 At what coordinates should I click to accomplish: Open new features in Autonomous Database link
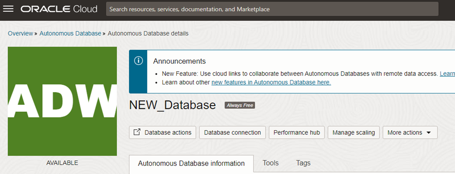tap(271, 82)
